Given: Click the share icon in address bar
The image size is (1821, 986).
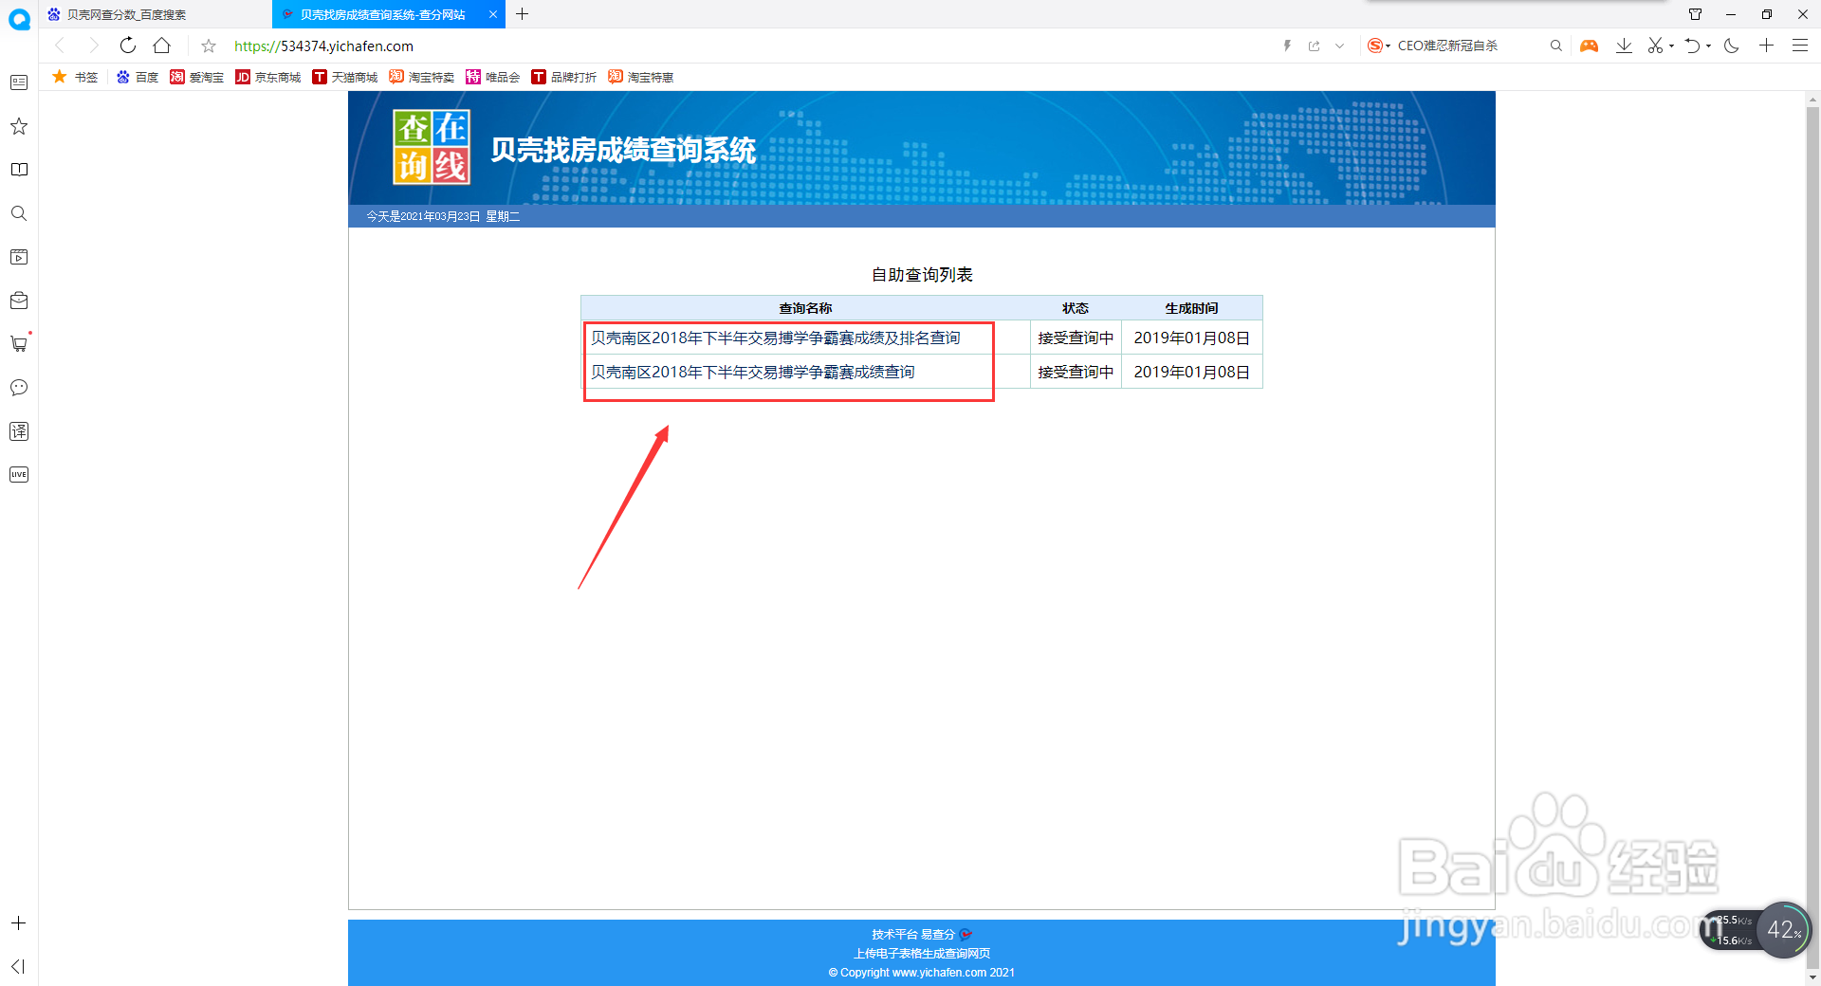Looking at the screenshot, I should tap(1314, 46).
